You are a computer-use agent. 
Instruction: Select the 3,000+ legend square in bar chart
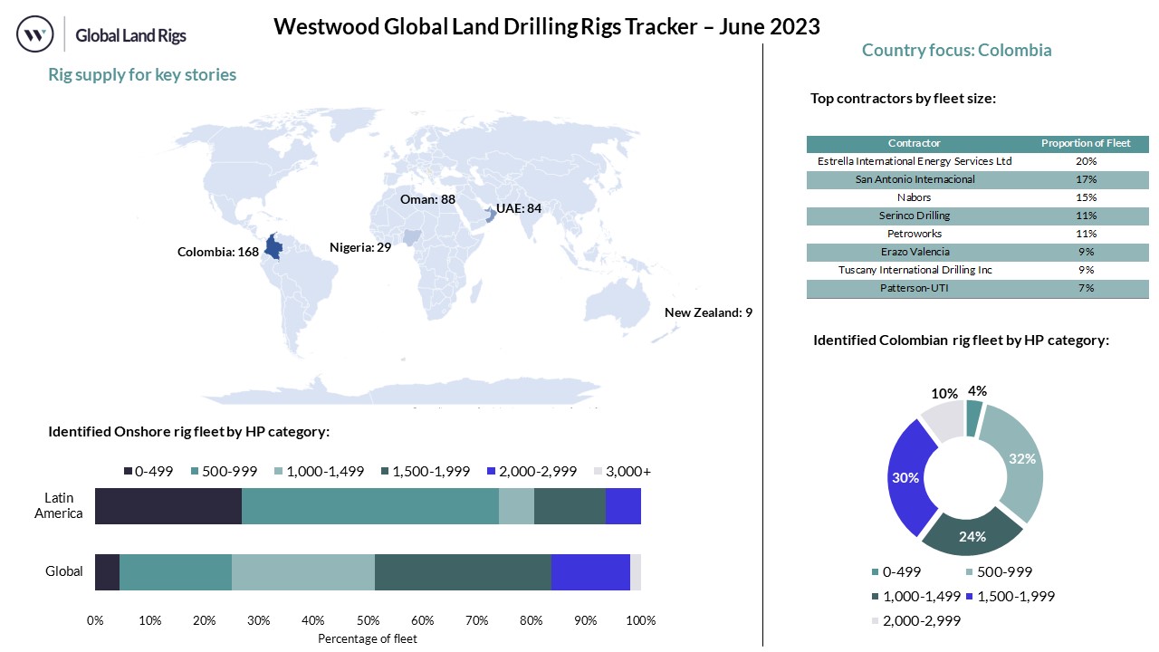coord(597,472)
